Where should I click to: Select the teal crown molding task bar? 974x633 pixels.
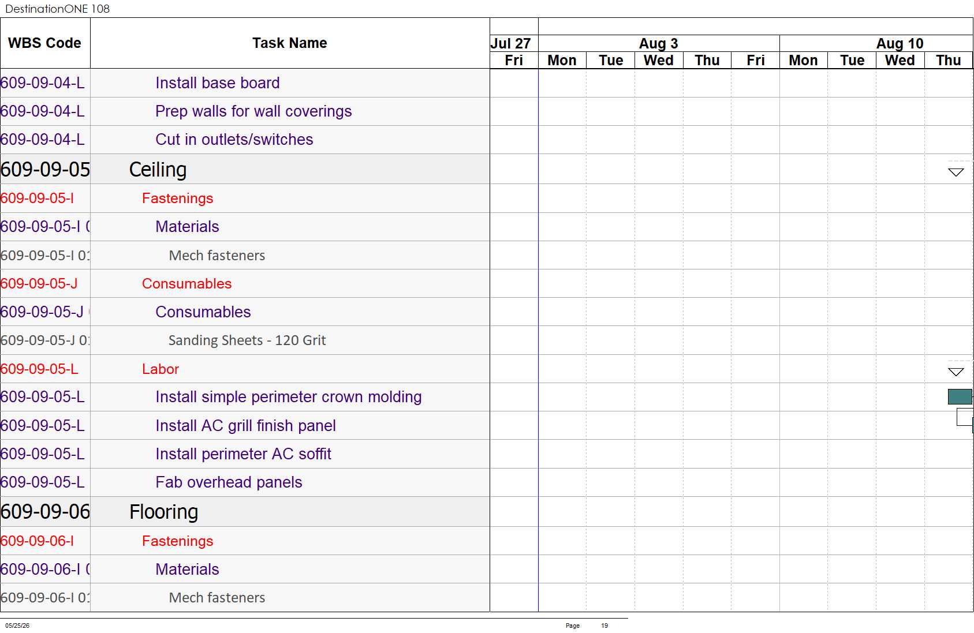[x=960, y=396]
